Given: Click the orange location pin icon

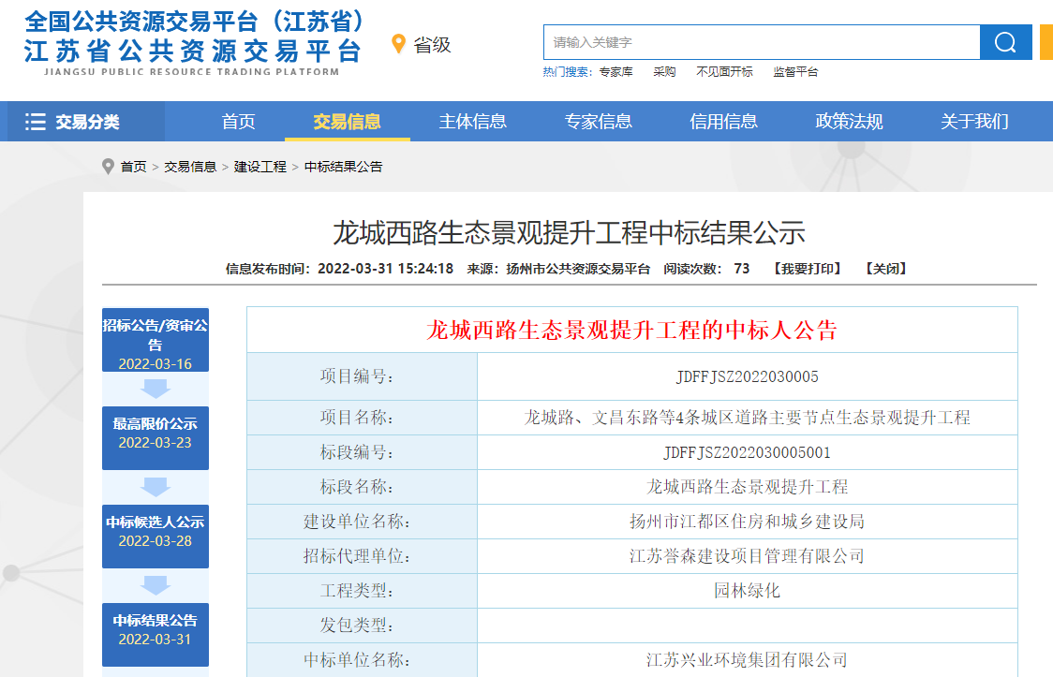Looking at the screenshot, I should coord(398,44).
